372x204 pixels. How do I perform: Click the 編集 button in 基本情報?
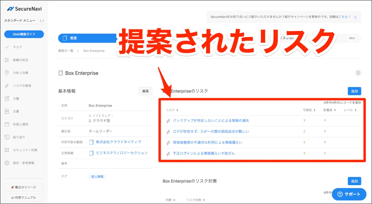145,91
